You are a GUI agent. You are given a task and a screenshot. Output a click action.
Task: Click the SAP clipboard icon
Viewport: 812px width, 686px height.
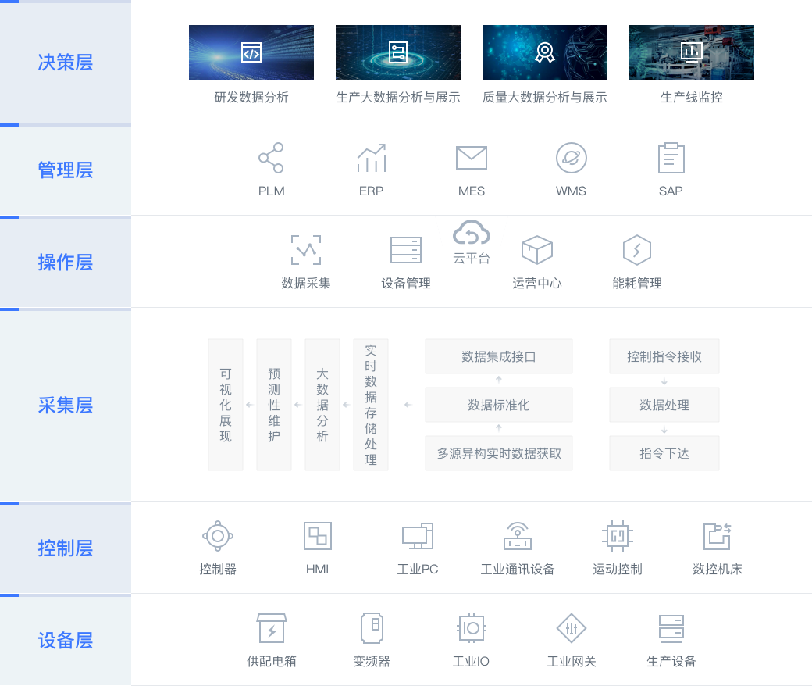click(671, 158)
